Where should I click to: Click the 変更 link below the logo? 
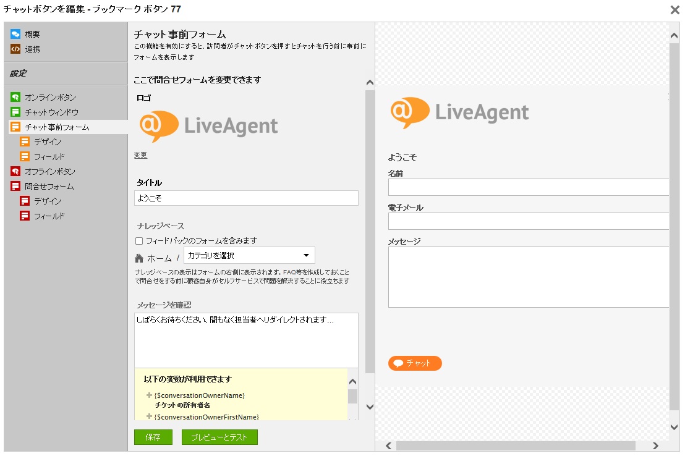click(140, 155)
